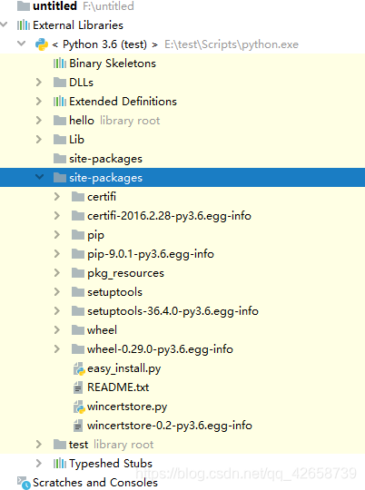Click the pip folder icon
Viewport: 365px width, 490px height.
[78, 235]
